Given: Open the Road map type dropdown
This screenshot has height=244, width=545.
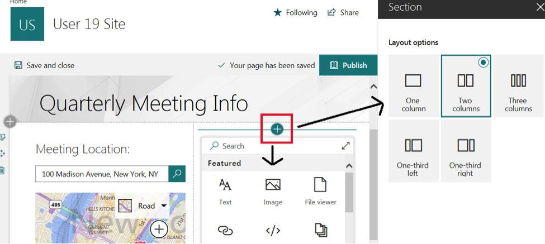Looking at the screenshot, I should 142,206.
